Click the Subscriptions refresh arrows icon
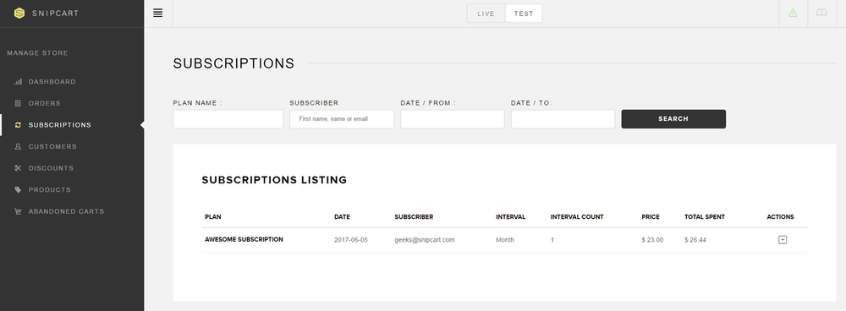 (18, 125)
